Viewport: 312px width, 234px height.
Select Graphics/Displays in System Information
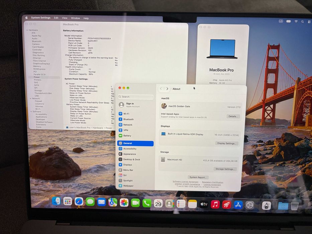41,64
